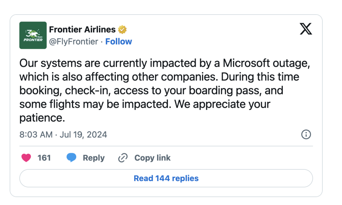Viewport: 342px width, 205px height.
Task: Click the X logo in the corner
Action: (x=306, y=29)
